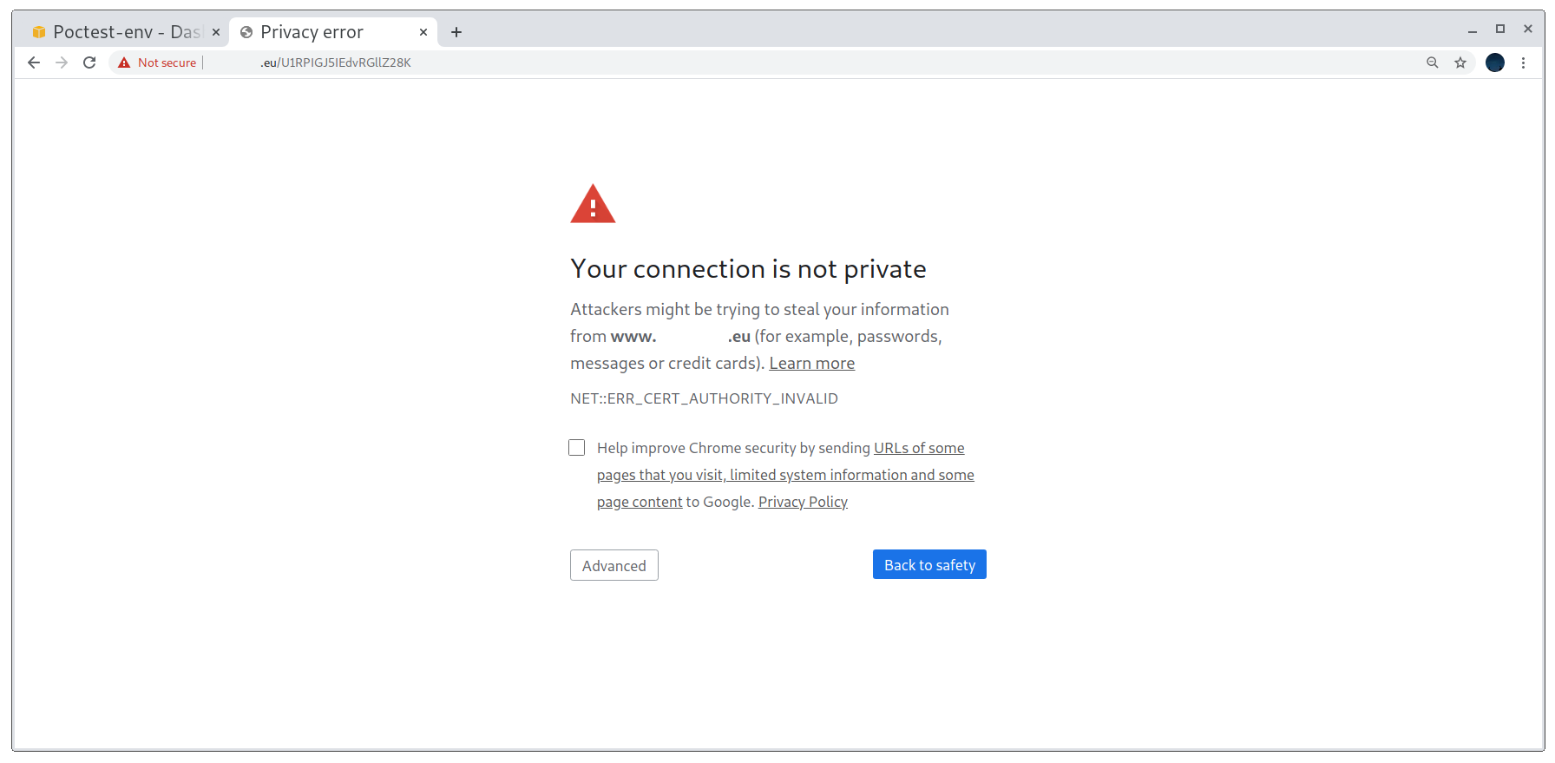Image resolution: width=1555 pixels, height=763 pixels.
Task: Go back using the browser back arrow
Action: click(x=34, y=62)
